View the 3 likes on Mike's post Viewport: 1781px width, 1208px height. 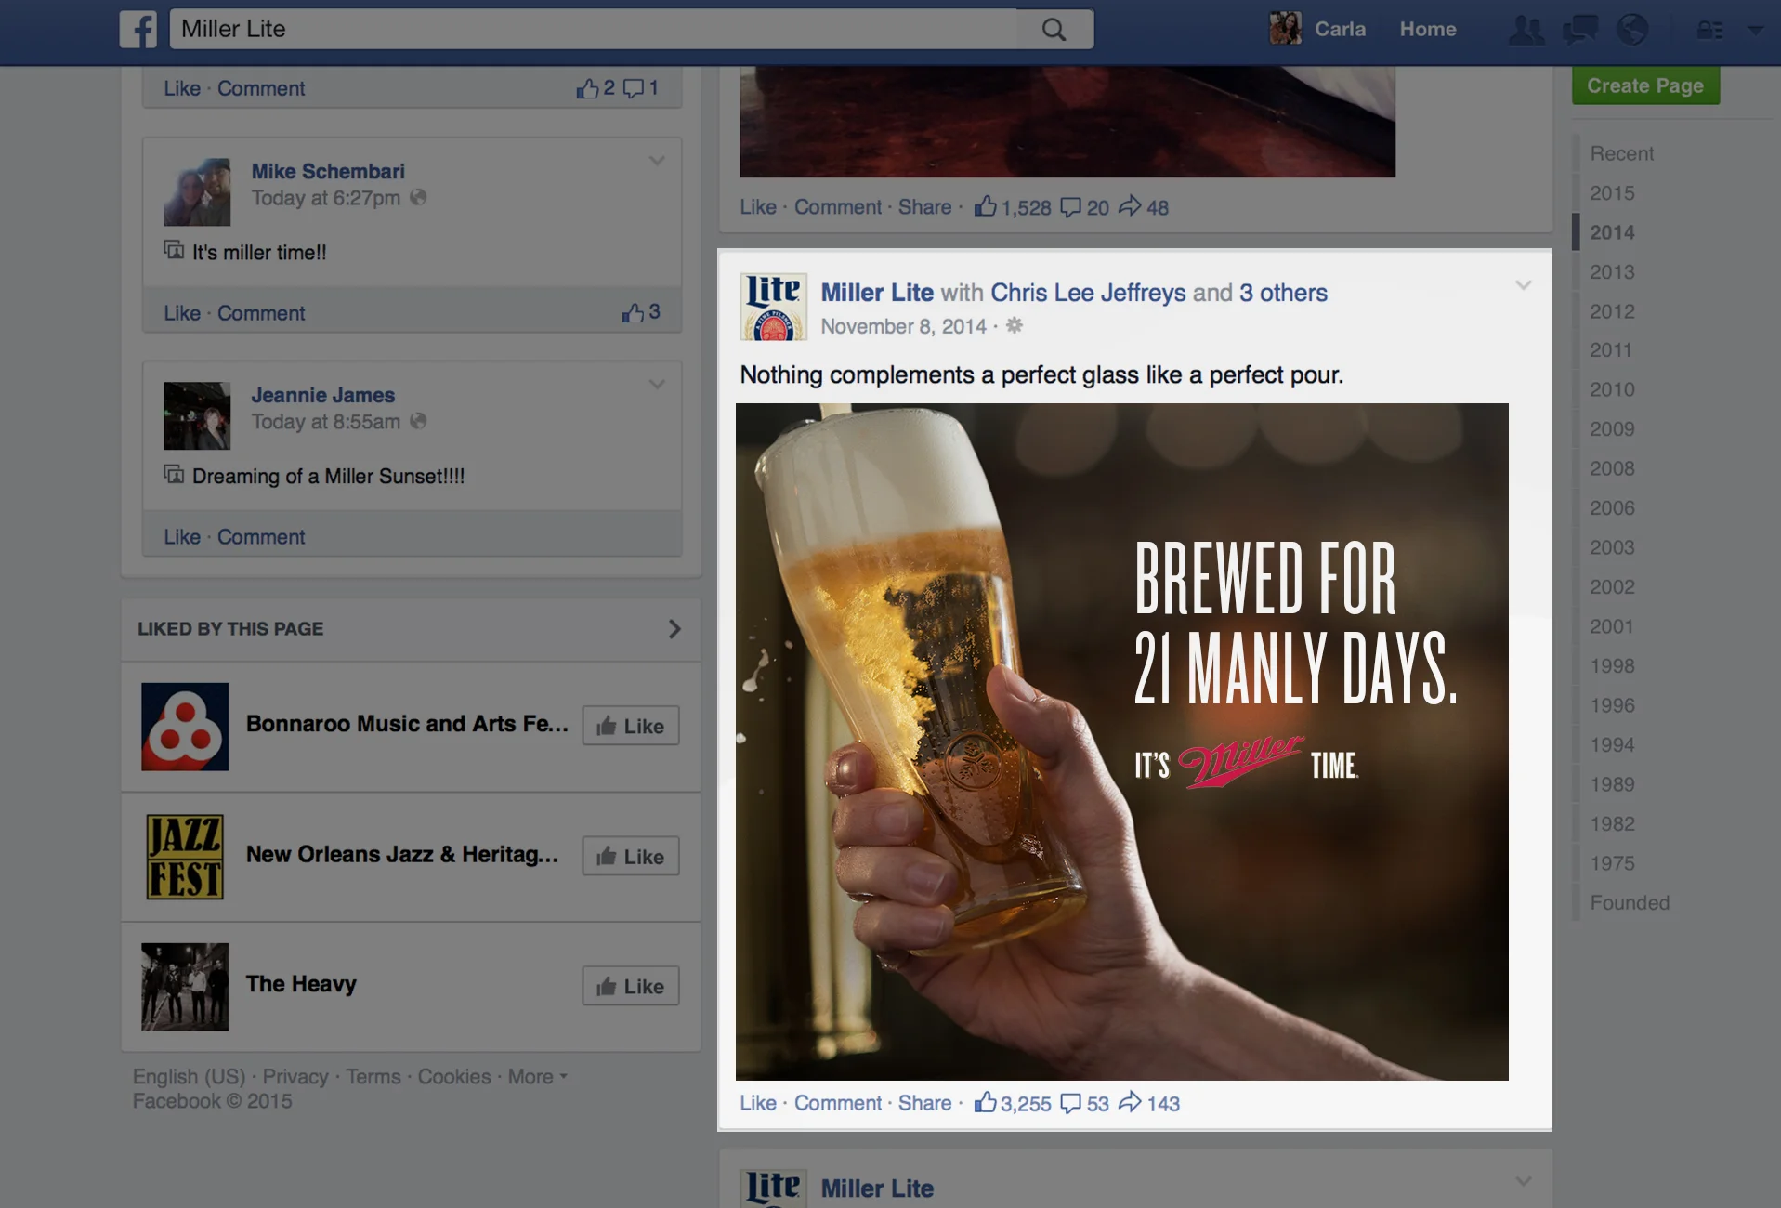(641, 312)
